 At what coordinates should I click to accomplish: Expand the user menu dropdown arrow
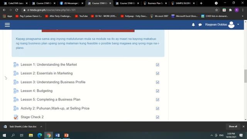pos(238,24)
